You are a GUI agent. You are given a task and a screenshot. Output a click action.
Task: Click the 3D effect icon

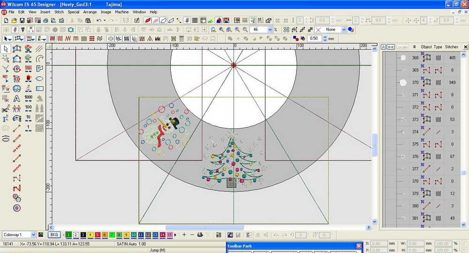189,38
